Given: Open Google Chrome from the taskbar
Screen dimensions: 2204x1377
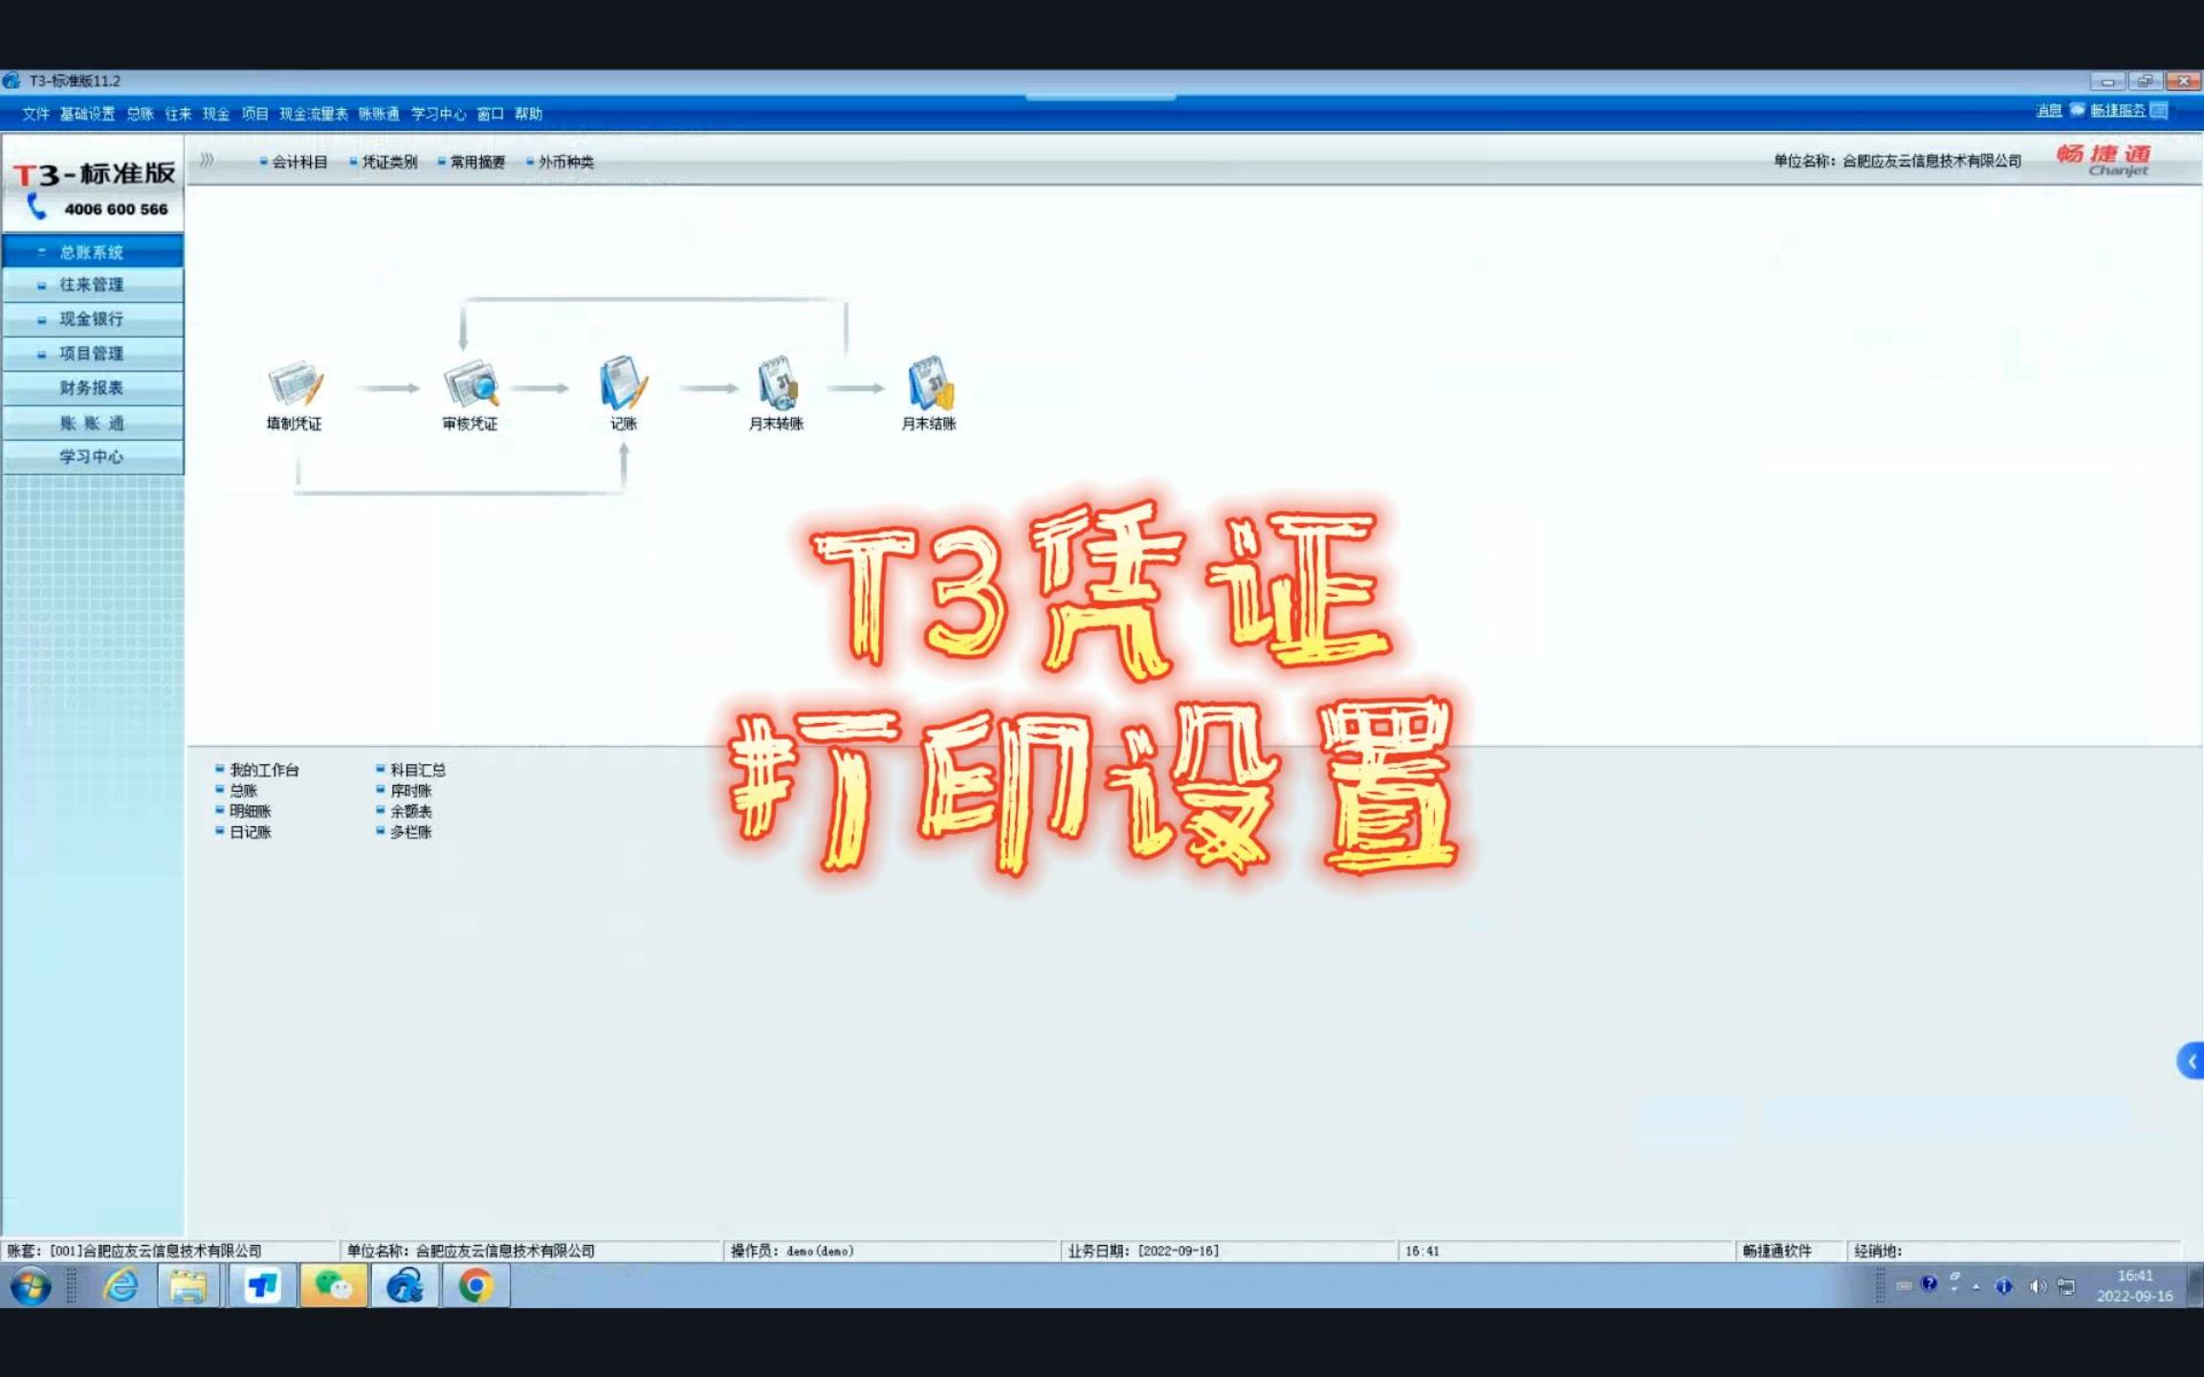Looking at the screenshot, I should pos(475,1286).
